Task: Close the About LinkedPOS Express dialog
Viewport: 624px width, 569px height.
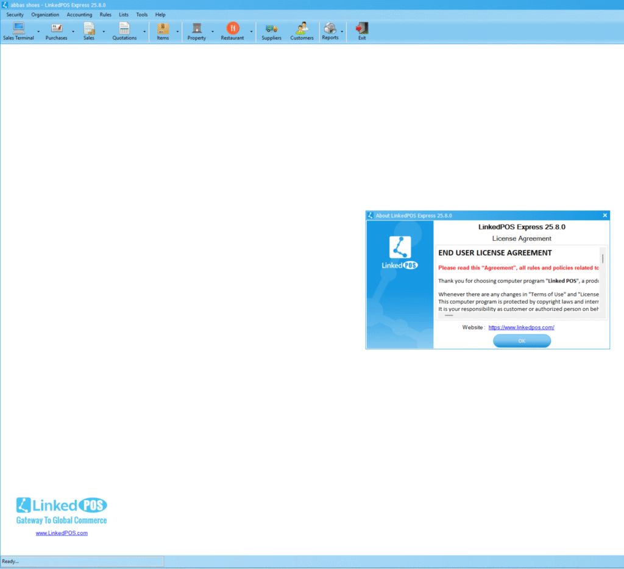Action: click(604, 215)
